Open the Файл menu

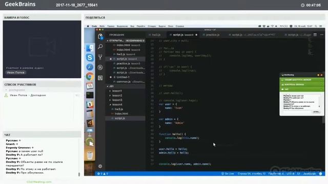(102, 26)
